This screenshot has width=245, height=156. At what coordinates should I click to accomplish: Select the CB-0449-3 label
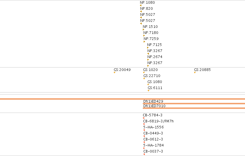[x=153, y=133]
